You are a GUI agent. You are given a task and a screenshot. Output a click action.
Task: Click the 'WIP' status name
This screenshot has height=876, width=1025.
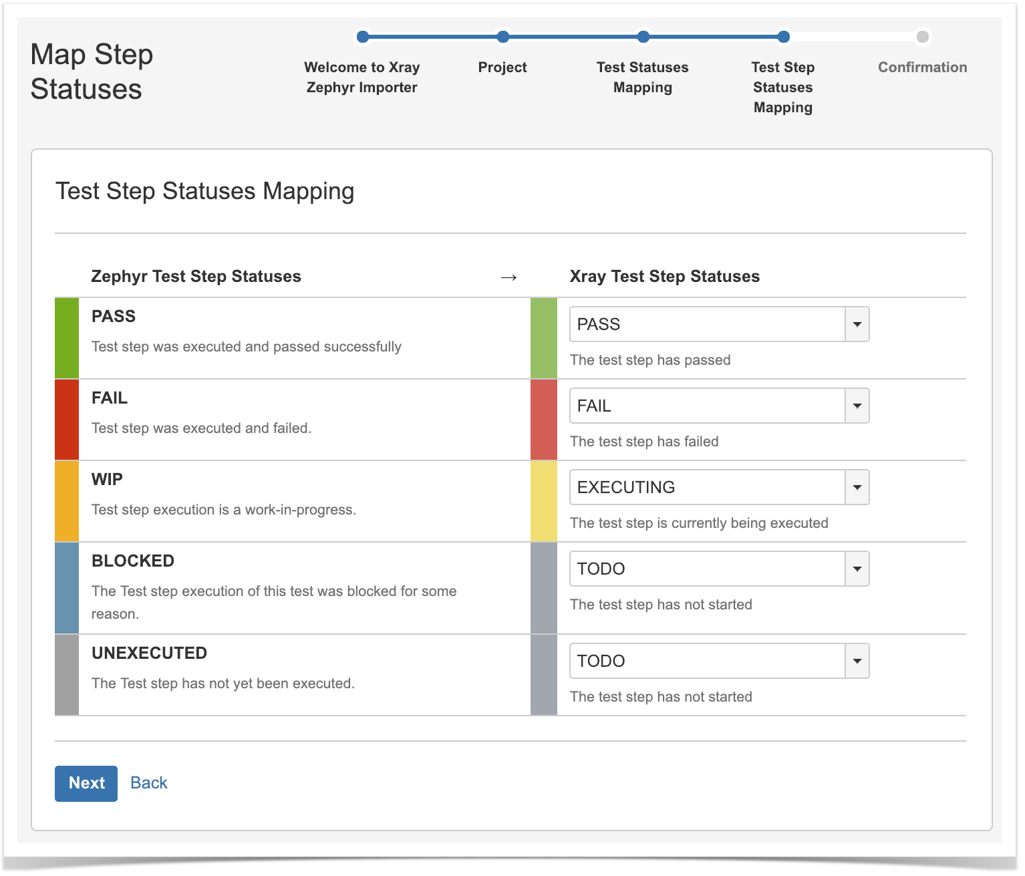coord(107,480)
